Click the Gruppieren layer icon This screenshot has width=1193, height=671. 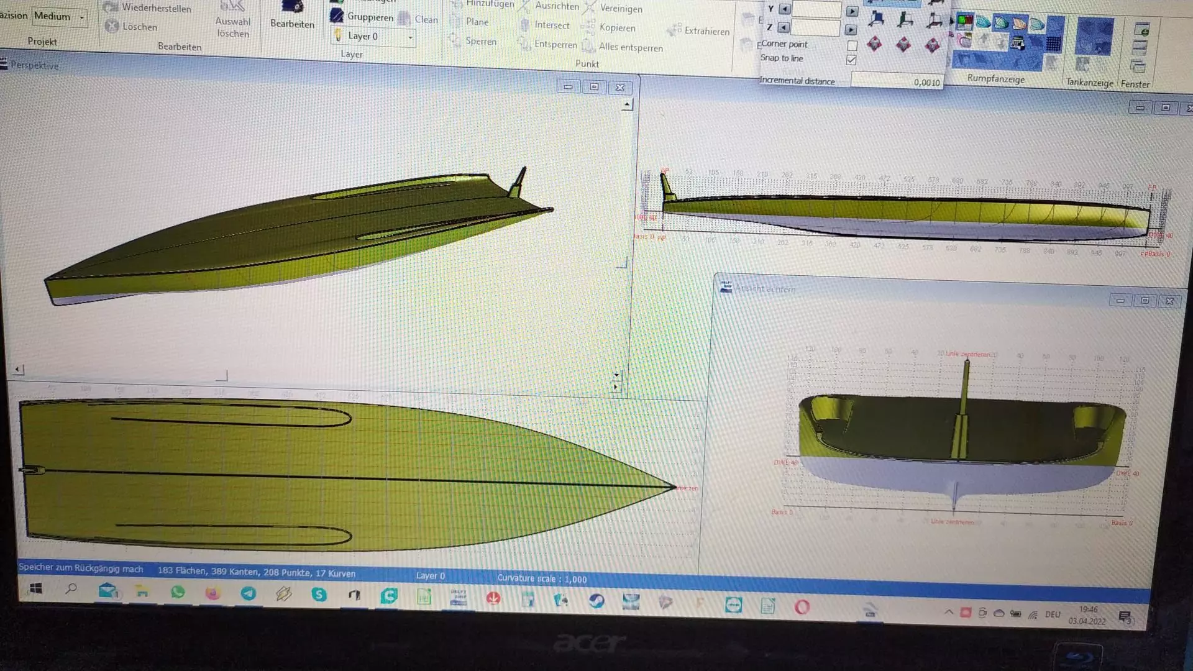(x=337, y=16)
